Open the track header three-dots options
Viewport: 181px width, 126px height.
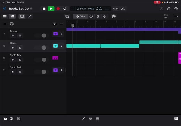[x=62, y=24]
